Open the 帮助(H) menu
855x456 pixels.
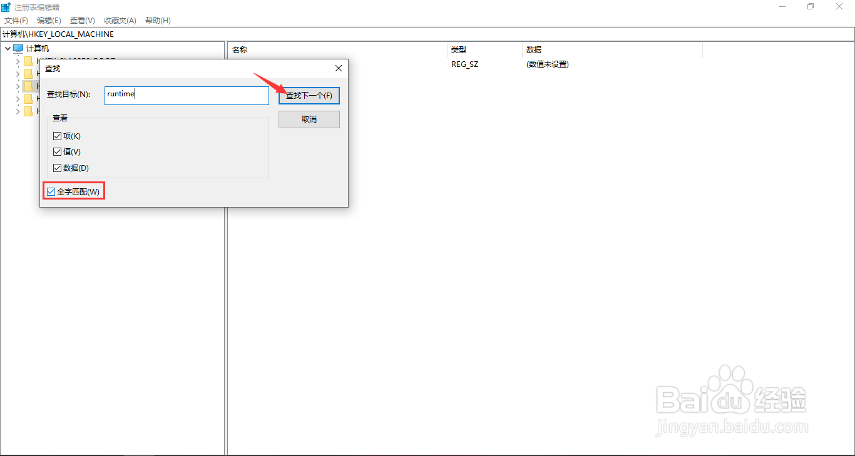[158, 21]
